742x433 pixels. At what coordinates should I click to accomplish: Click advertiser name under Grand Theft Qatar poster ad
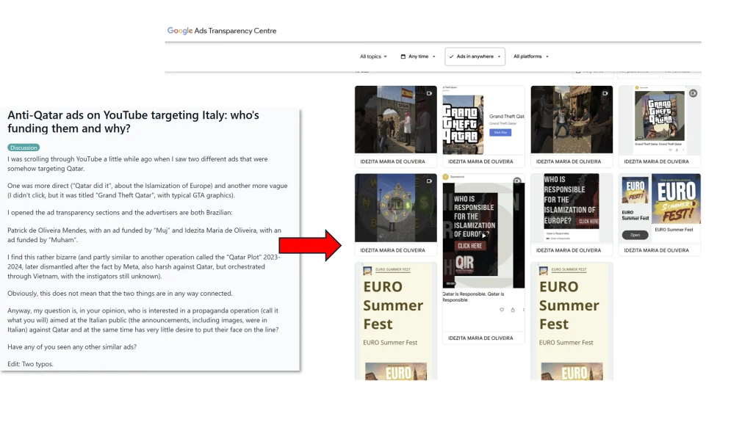pos(656,161)
